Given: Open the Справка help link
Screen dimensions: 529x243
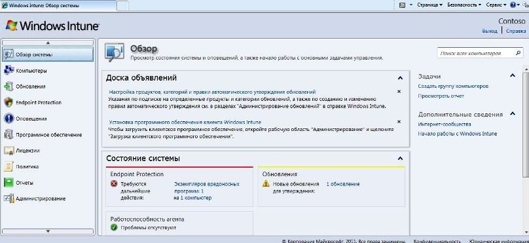Looking at the screenshot, I should tap(516, 31).
